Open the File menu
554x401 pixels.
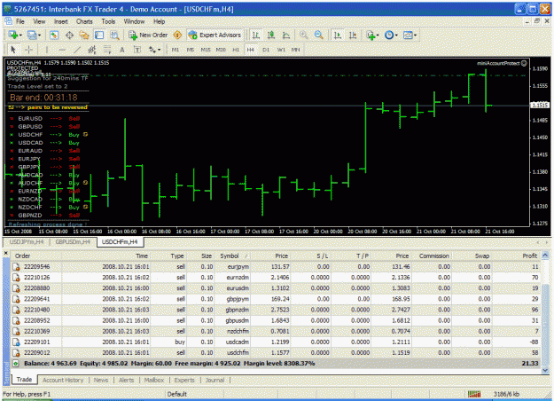click(x=20, y=21)
